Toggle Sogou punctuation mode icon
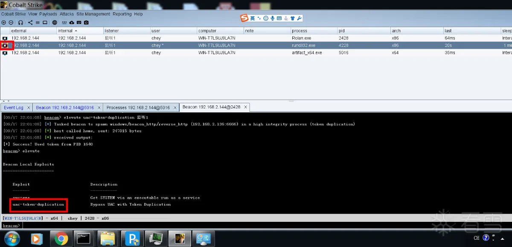Image resolution: width=512 pixels, height=247 pixels. click(259, 18)
